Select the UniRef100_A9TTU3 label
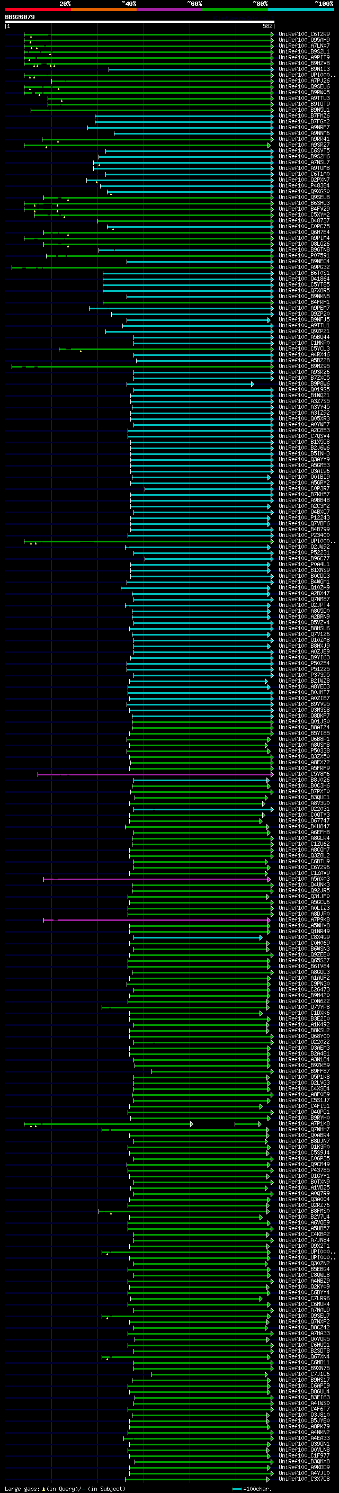This screenshot has height=1493, width=339. click(304, 99)
